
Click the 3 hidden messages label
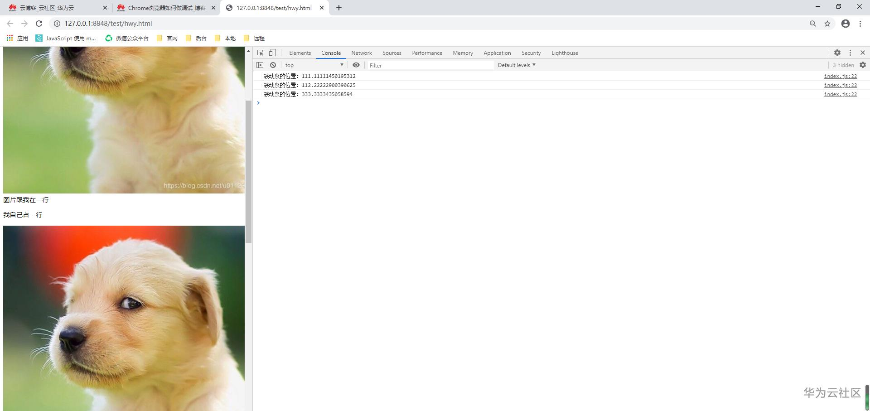pos(843,65)
